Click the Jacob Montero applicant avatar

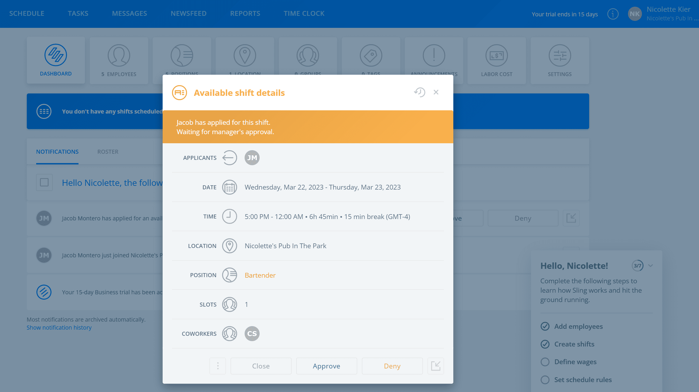[x=252, y=158]
